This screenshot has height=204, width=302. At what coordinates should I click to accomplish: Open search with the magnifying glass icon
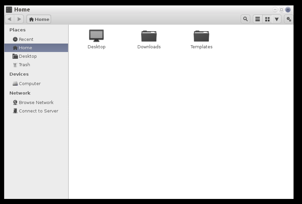(245, 19)
